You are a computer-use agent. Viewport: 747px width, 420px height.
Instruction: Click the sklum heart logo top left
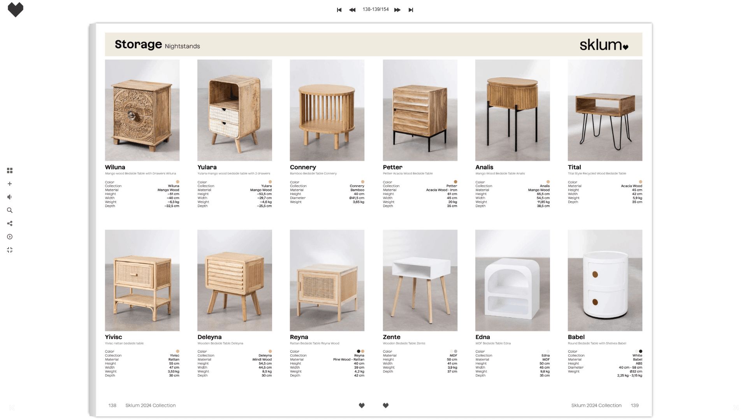15,10
